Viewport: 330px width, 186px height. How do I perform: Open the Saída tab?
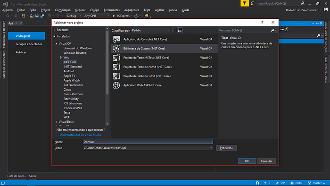(33, 176)
